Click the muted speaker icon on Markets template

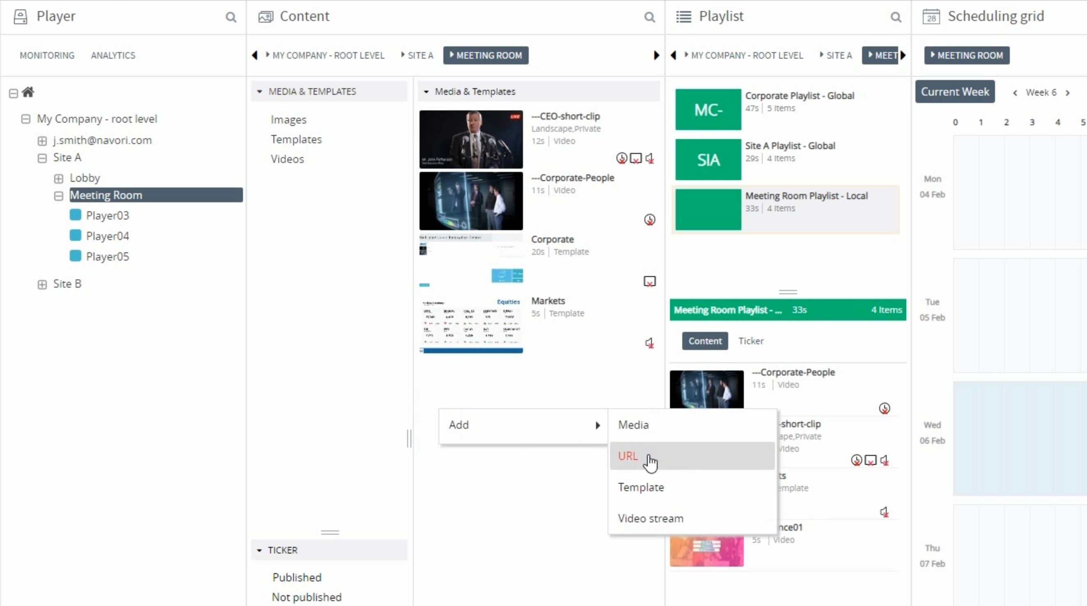(650, 343)
